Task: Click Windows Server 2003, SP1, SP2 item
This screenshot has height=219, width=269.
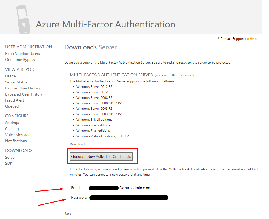Action: [99, 114]
